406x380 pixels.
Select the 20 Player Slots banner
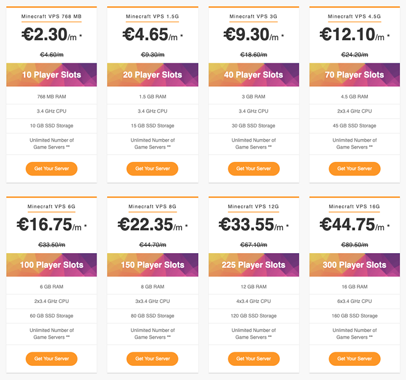(x=153, y=75)
